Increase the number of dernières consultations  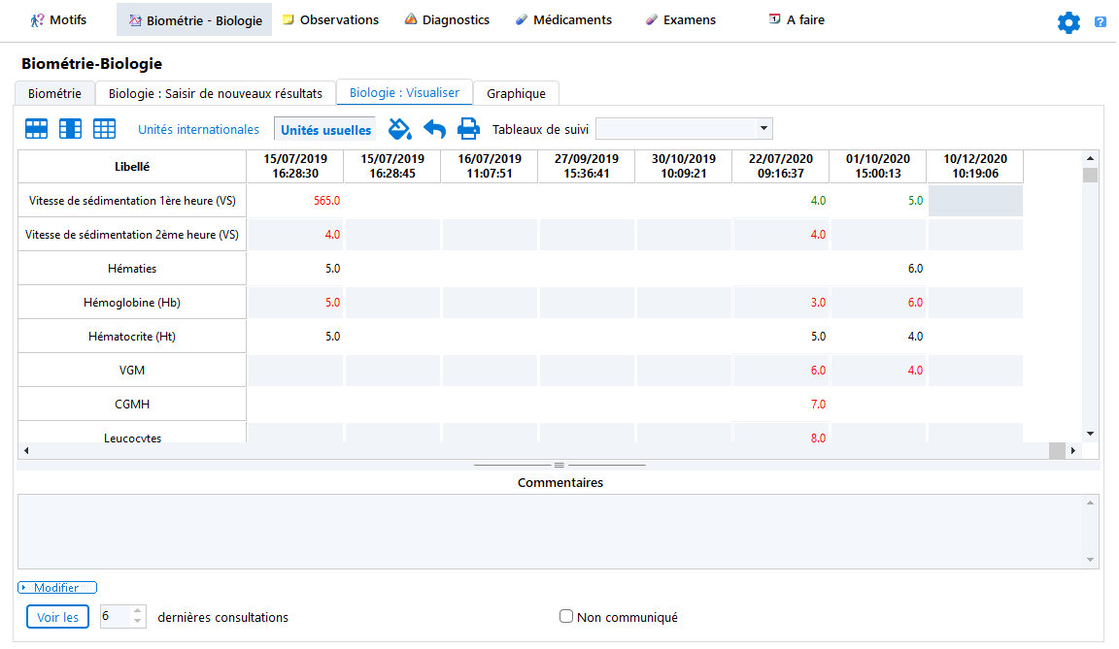[x=137, y=611]
